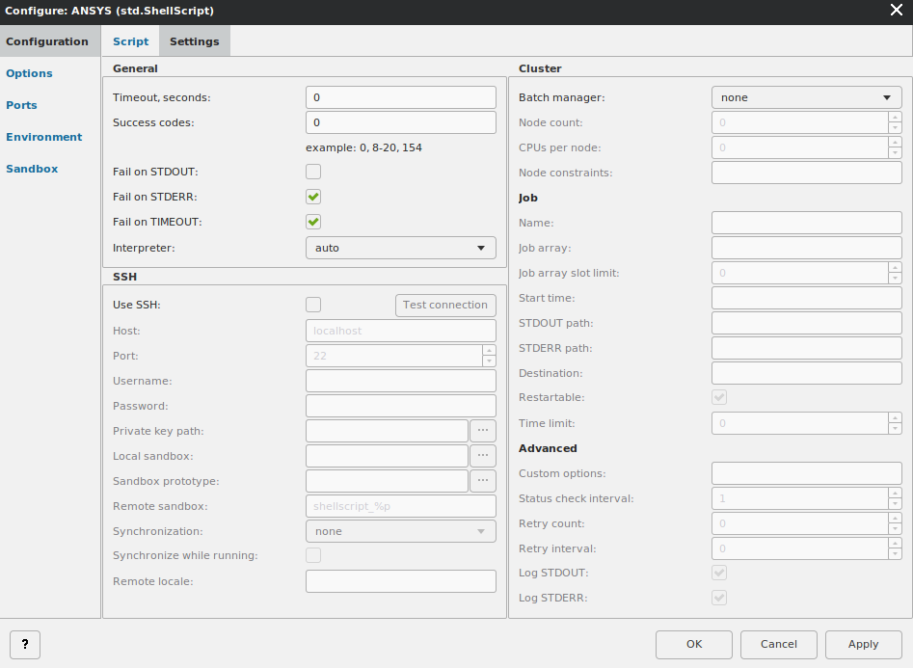Toggle Log STDERR checkbox
This screenshot has height=668, width=913.
click(719, 598)
